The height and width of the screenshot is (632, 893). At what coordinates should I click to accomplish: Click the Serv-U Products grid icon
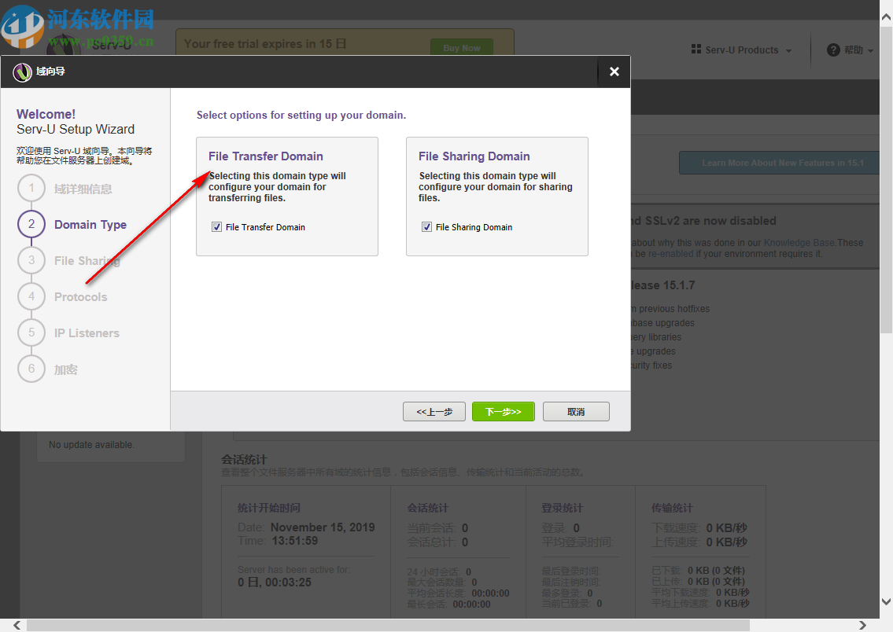click(696, 50)
